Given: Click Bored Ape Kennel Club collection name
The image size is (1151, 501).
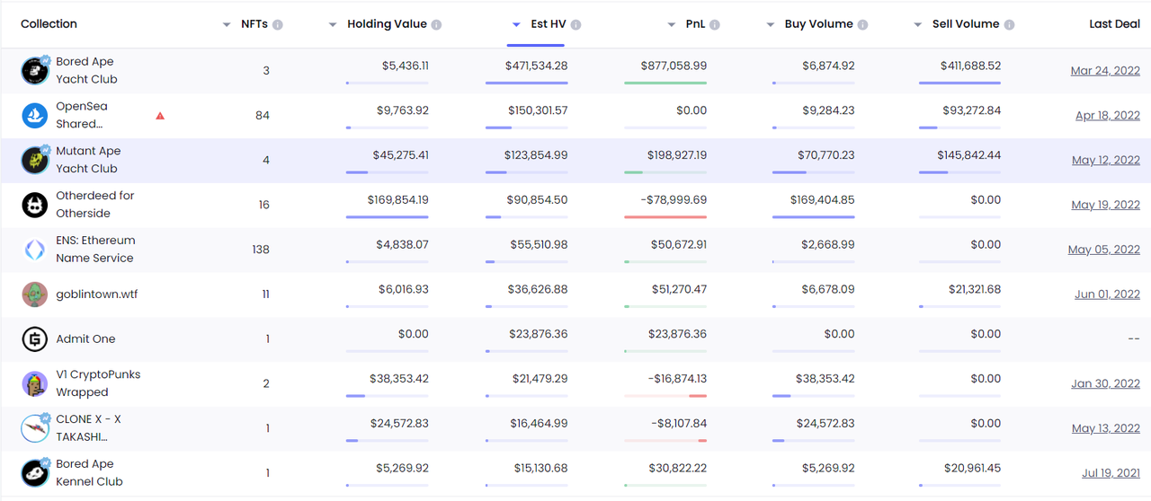Looking at the screenshot, I should click(89, 473).
